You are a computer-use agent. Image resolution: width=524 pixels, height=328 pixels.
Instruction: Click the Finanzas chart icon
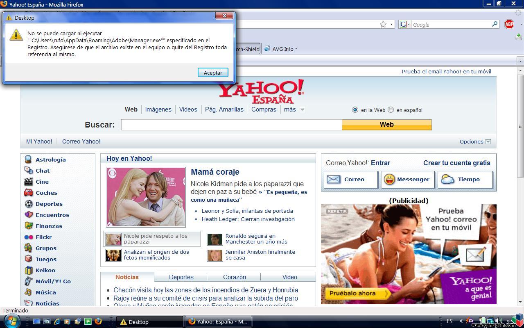tap(28, 226)
